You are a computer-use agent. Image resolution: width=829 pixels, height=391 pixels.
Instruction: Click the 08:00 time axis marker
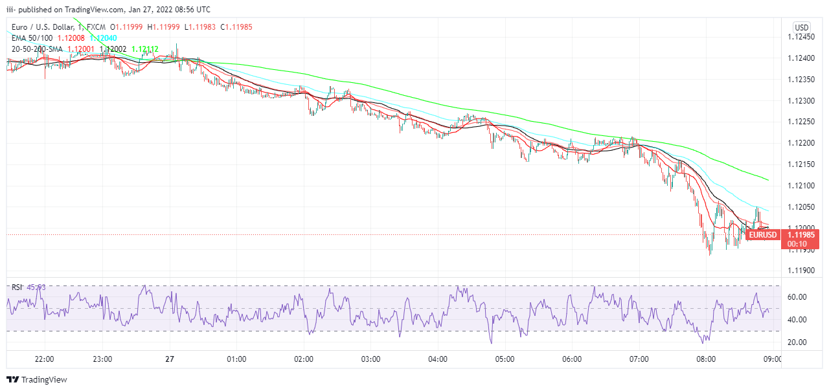pos(706,359)
